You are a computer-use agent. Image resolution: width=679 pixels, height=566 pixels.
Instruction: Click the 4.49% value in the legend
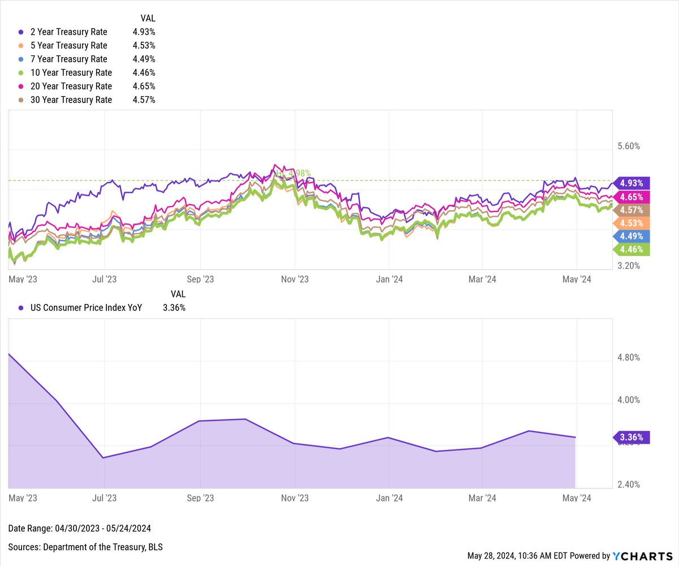(x=144, y=59)
